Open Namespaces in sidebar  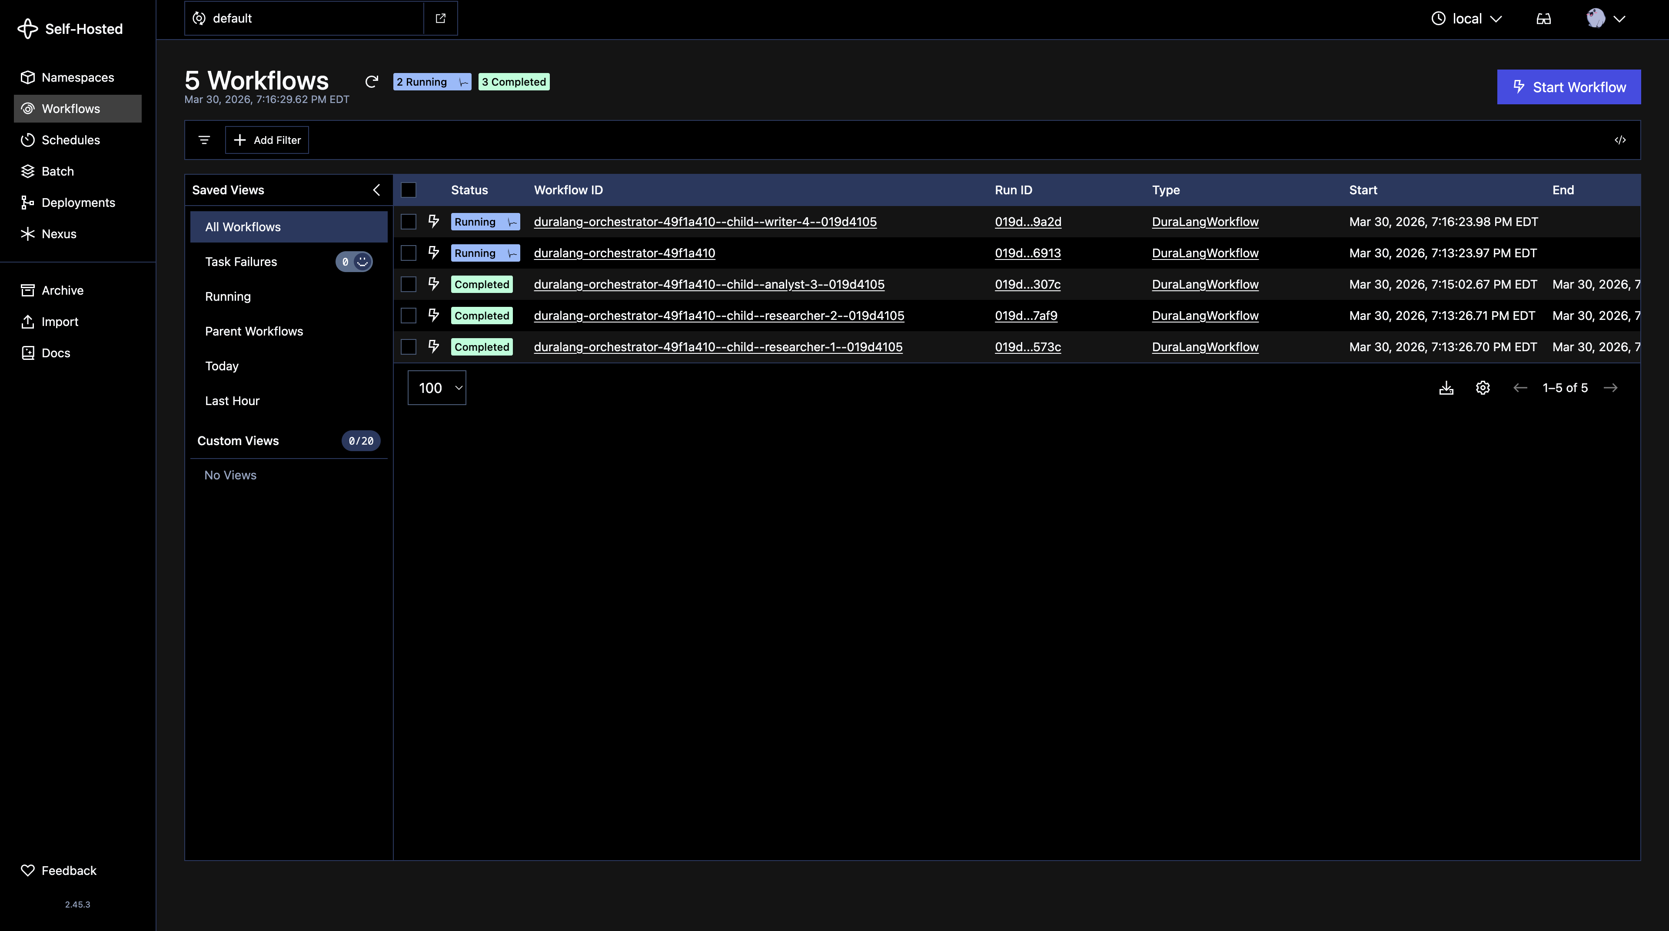(x=78, y=77)
